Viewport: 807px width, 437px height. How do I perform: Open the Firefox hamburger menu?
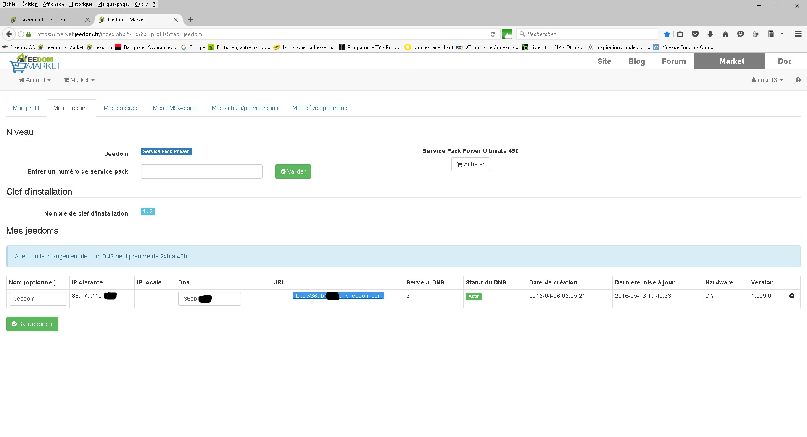(798, 34)
